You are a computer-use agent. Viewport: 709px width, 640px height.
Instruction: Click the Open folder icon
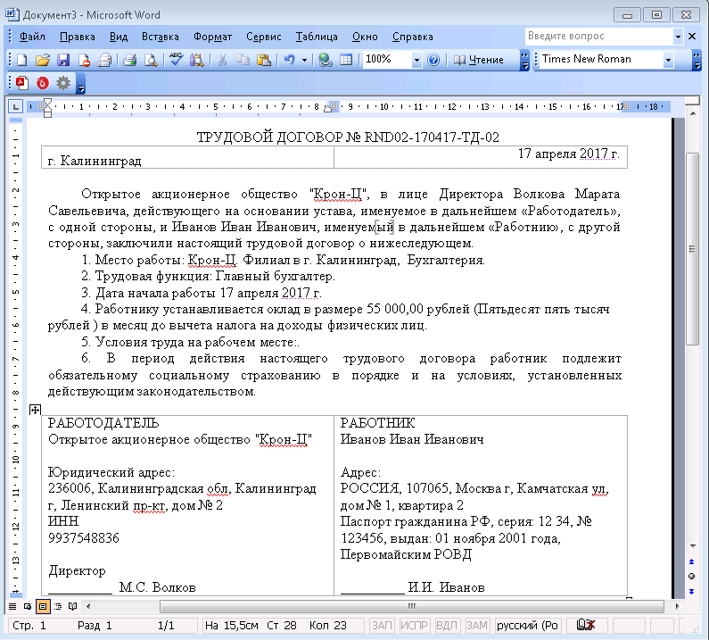(42, 60)
